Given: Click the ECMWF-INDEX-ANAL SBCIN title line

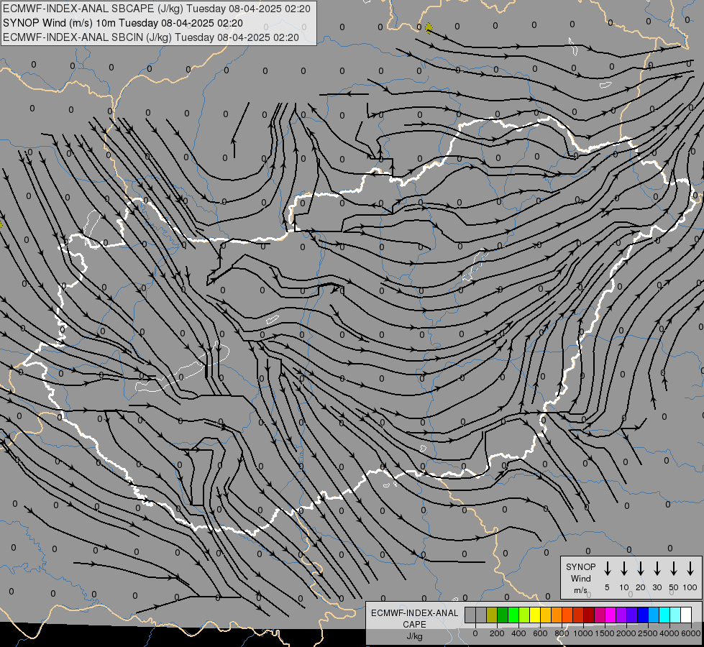Looking at the screenshot, I should [x=151, y=37].
